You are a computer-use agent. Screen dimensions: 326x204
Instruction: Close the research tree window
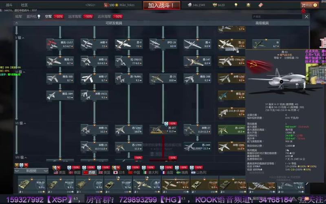click(x=306, y=17)
